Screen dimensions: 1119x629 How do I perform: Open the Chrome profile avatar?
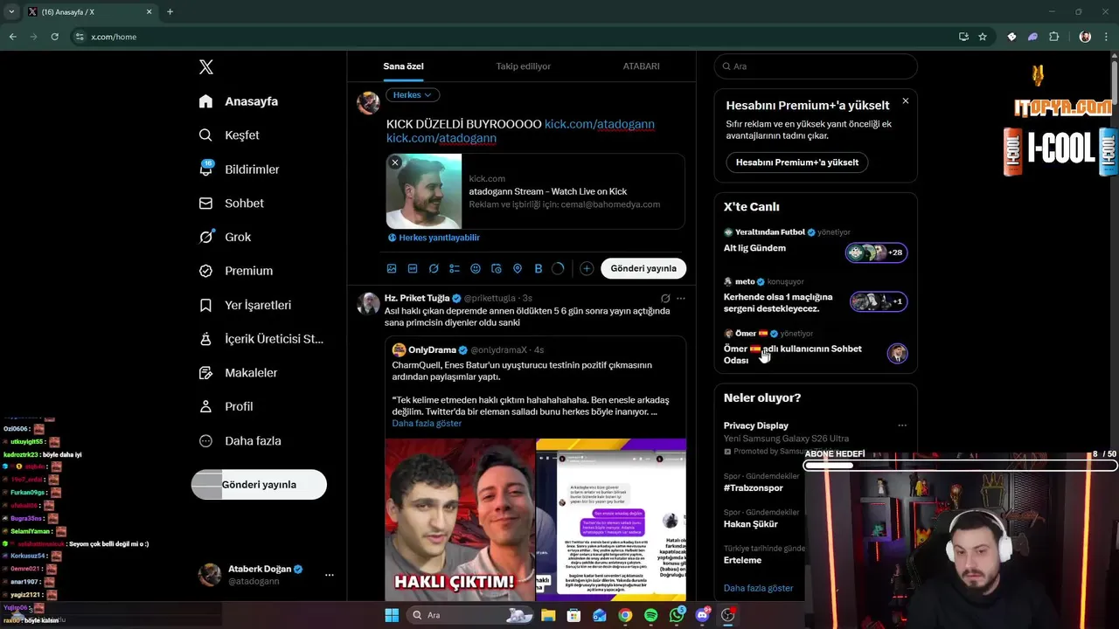(x=1086, y=37)
